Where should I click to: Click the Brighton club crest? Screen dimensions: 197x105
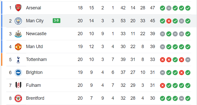18,72
